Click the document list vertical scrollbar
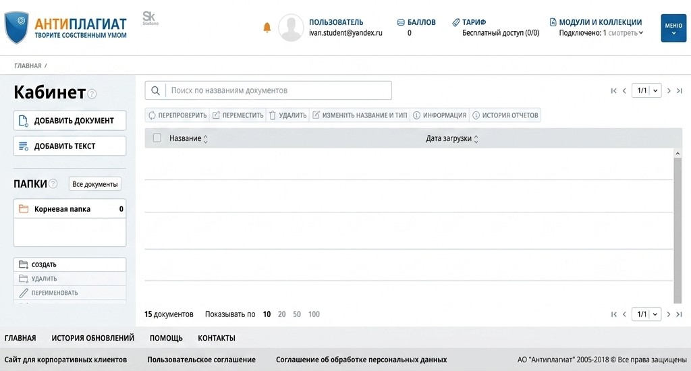The image size is (691, 371). pos(678,230)
